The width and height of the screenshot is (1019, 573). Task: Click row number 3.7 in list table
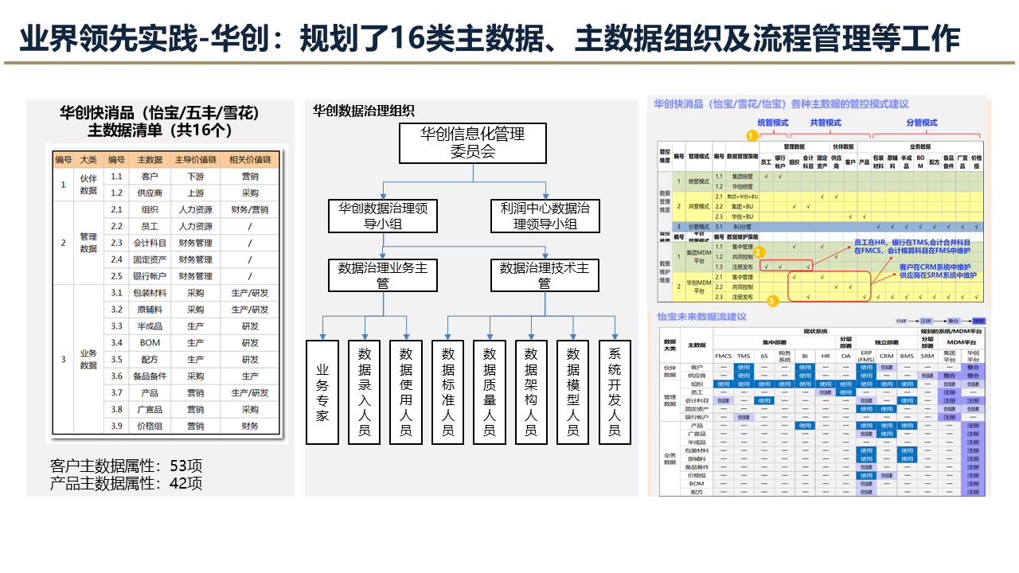(116, 393)
